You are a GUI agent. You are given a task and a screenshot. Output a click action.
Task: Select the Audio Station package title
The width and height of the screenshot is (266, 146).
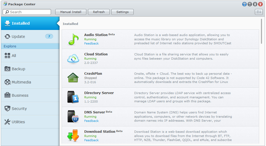pyautogui.click(x=96, y=35)
